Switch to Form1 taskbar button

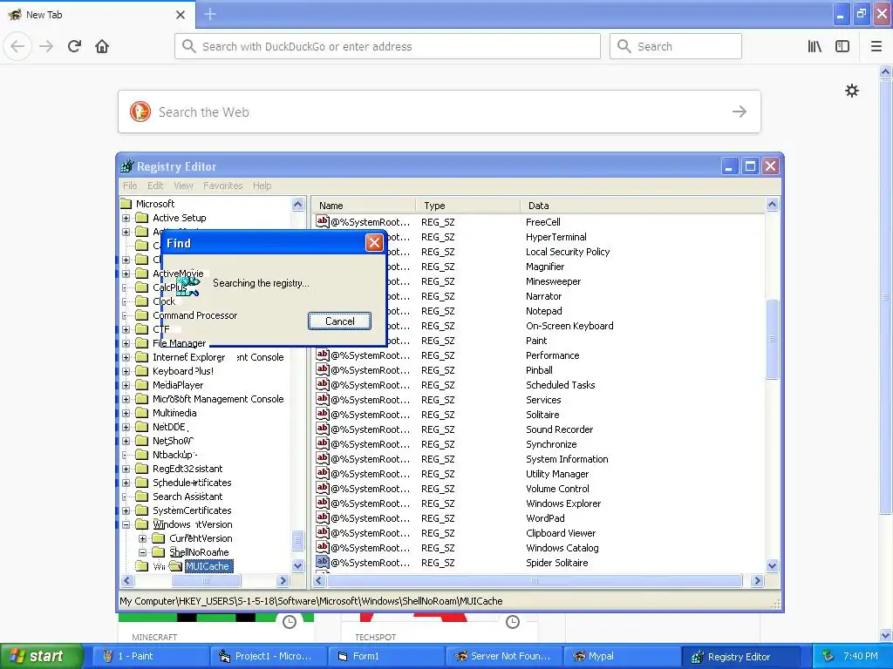click(x=386, y=656)
